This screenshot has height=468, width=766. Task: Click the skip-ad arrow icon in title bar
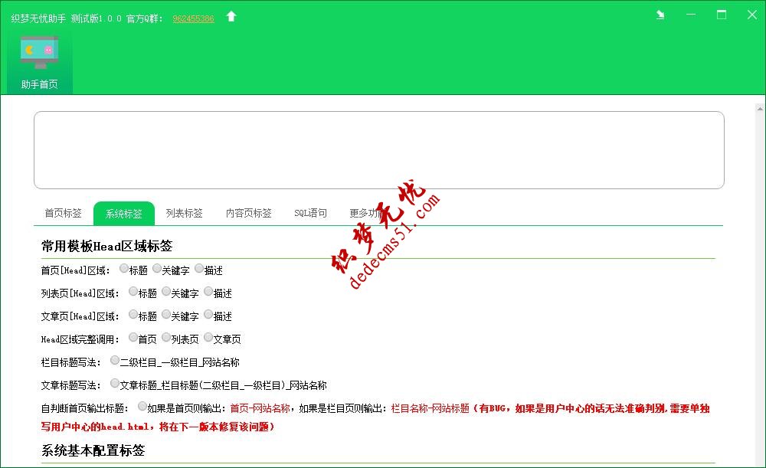[x=660, y=14]
